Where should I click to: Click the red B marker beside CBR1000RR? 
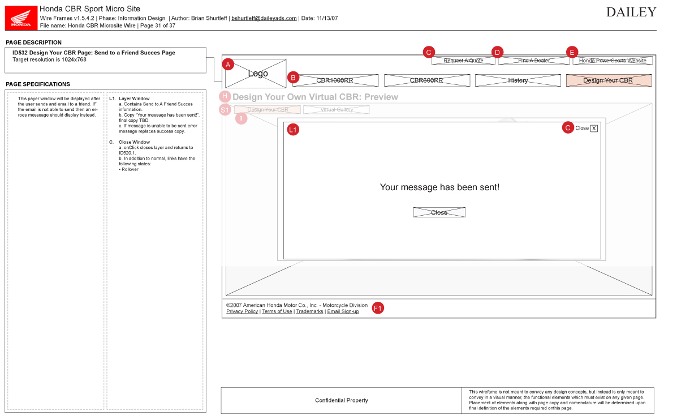pyautogui.click(x=293, y=78)
